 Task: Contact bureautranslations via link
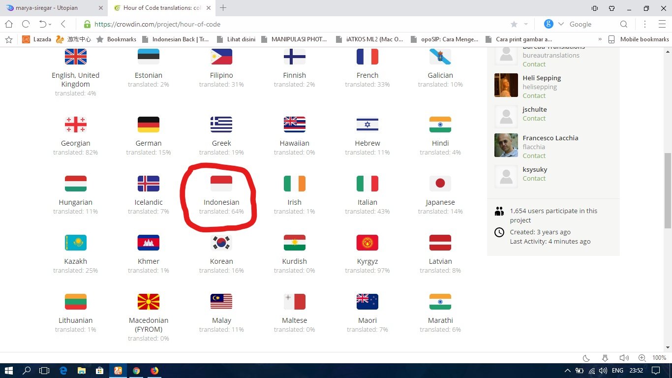[534, 64]
